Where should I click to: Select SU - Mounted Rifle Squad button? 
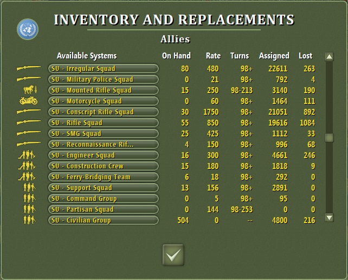click(104, 90)
